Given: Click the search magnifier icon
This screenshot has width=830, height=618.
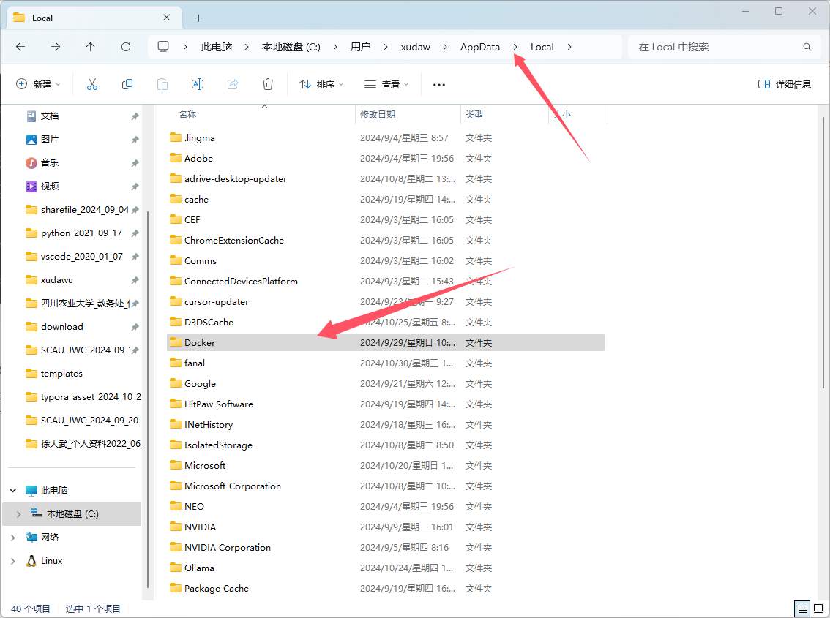Looking at the screenshot, I should (807, 47).
